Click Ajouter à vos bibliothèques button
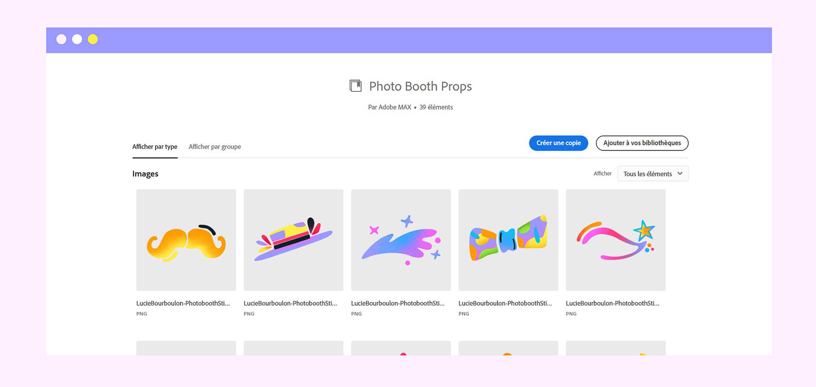 click(642, 143)
